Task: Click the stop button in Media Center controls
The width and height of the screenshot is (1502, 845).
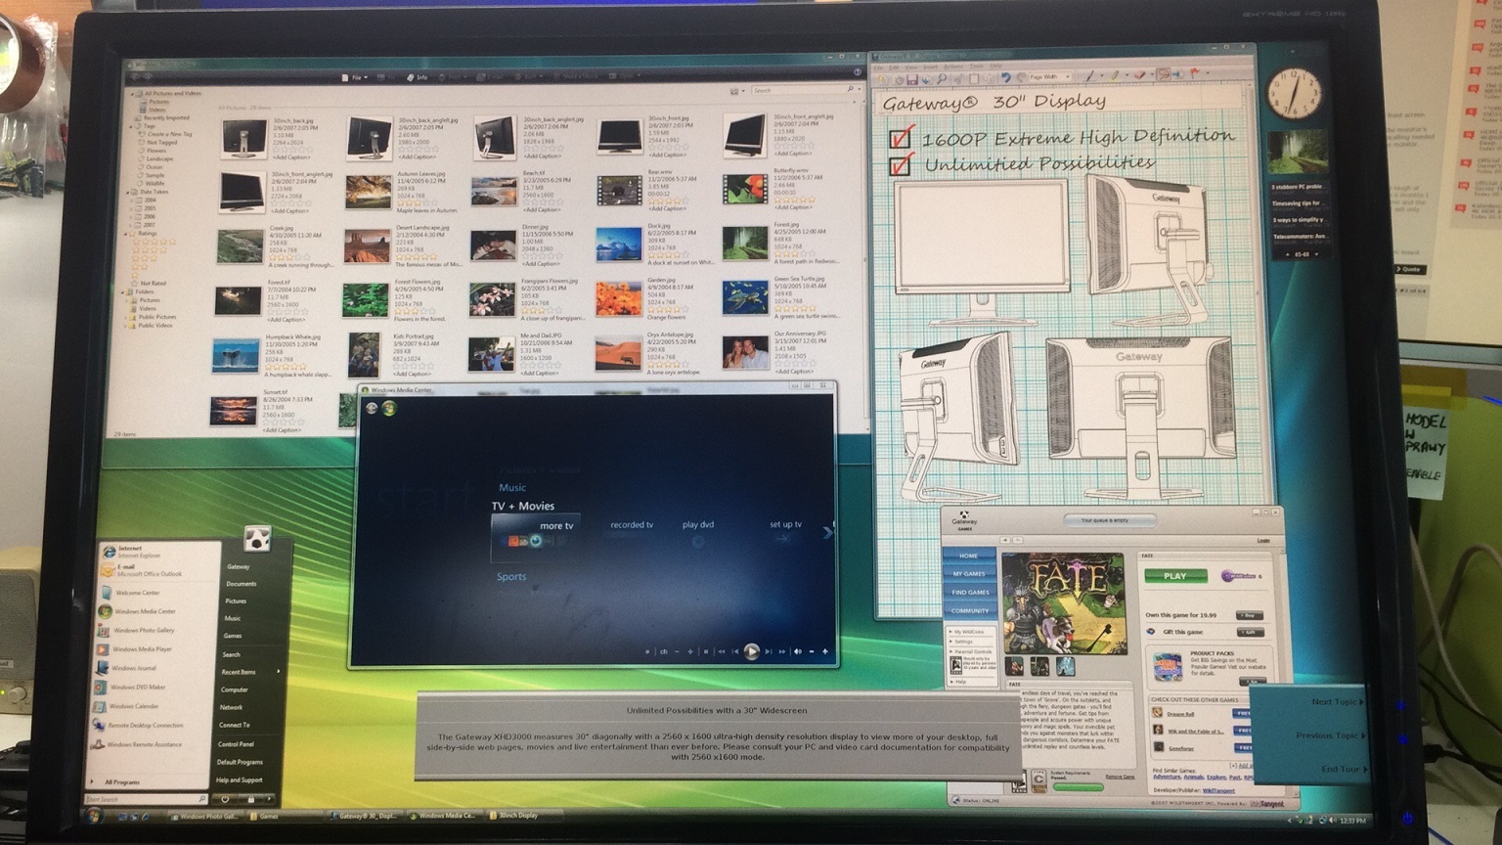Action: (x=706, y=651)
